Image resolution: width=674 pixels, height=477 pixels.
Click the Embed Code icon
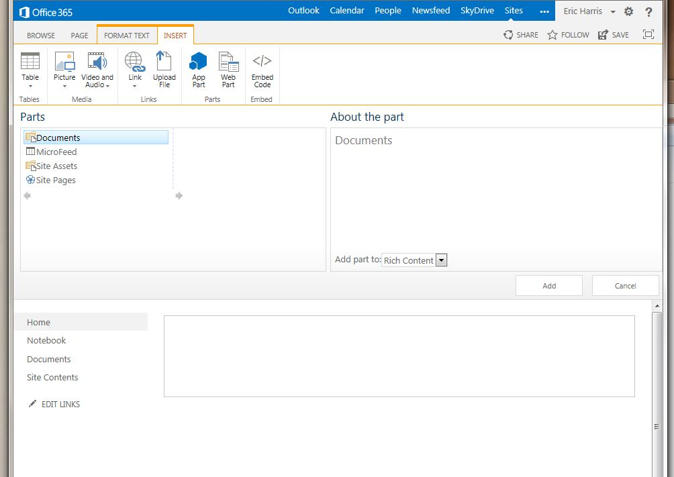click(262, 60)
